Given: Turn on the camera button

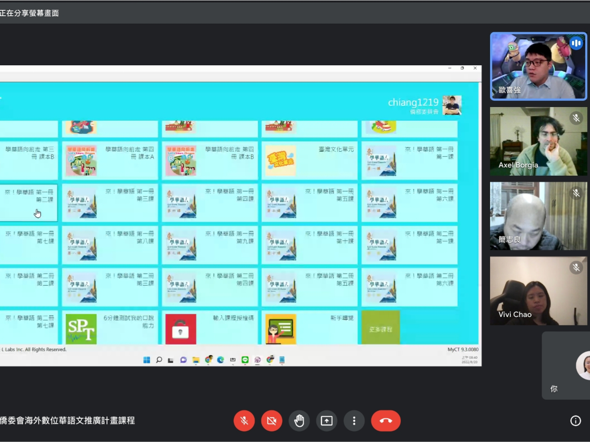Looking at the screenshot, I should click(x=271, y=421).
